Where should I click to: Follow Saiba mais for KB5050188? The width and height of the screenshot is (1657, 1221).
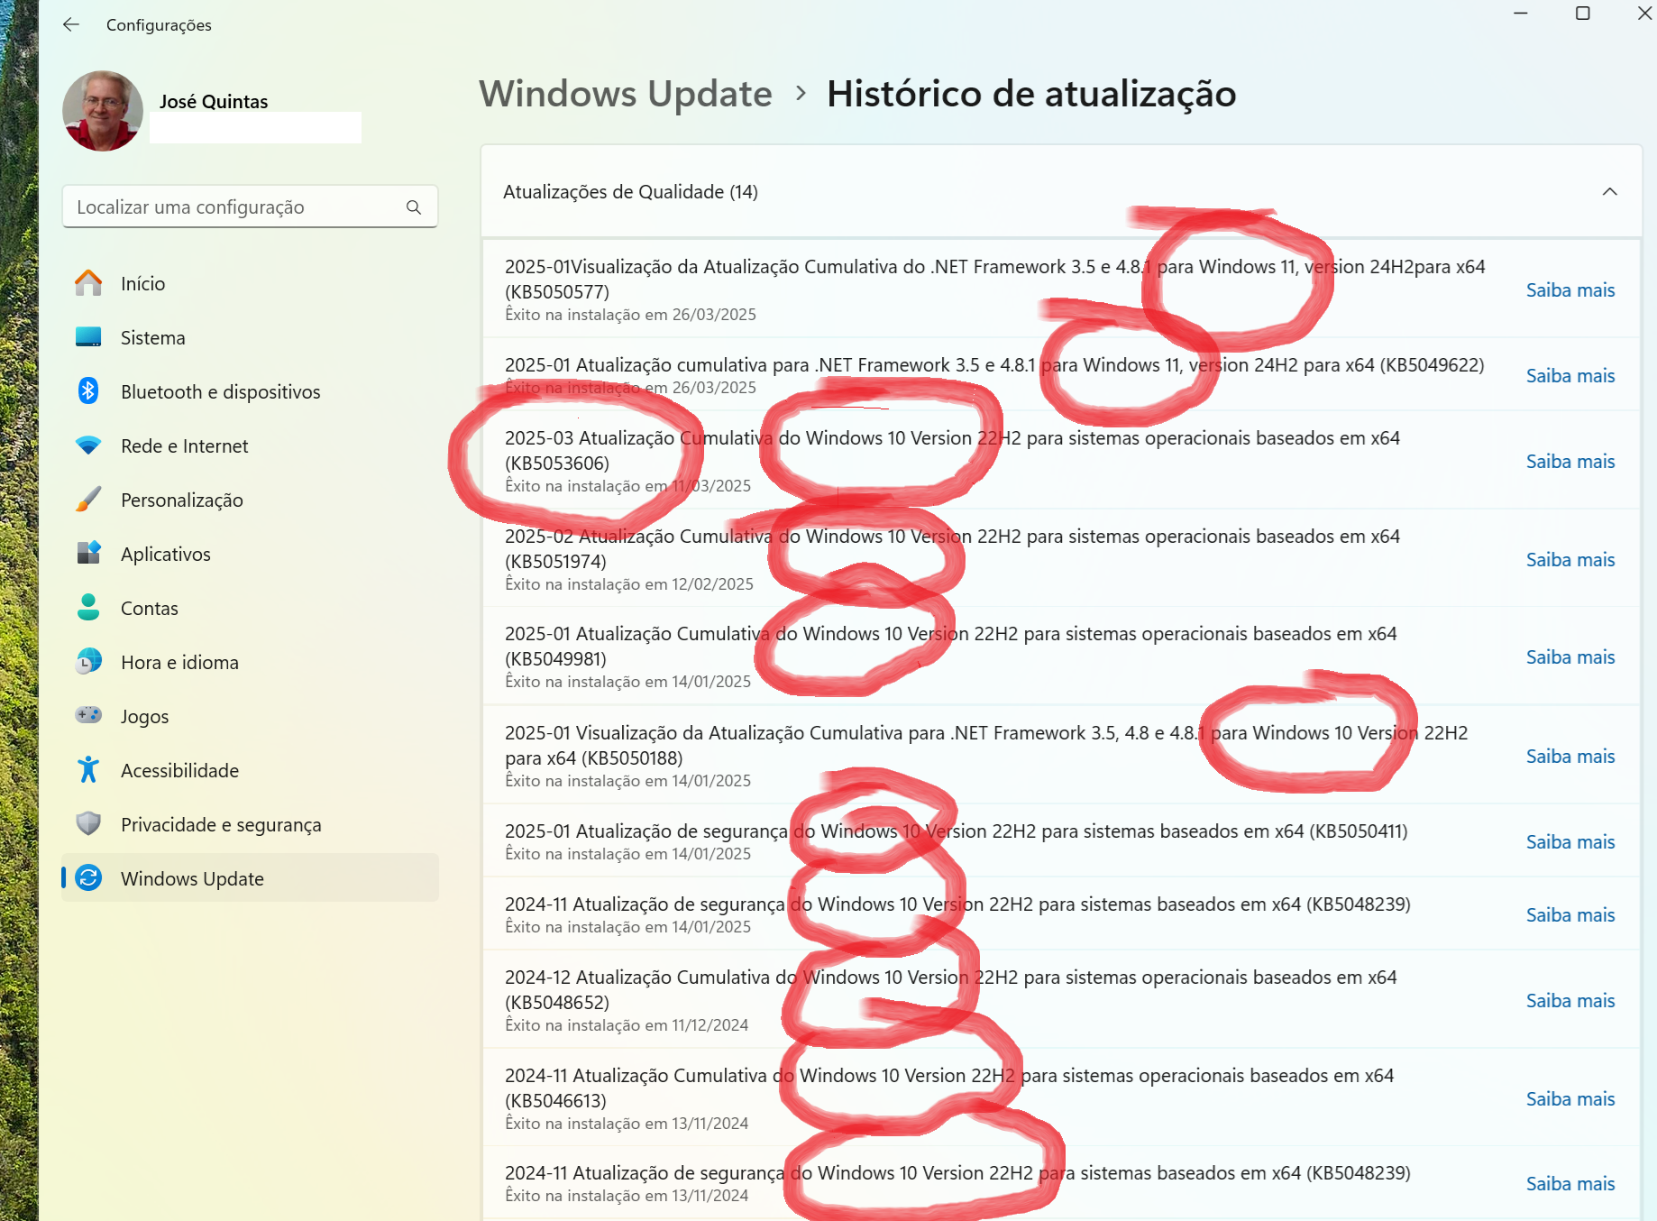[x=1570, y=757]
